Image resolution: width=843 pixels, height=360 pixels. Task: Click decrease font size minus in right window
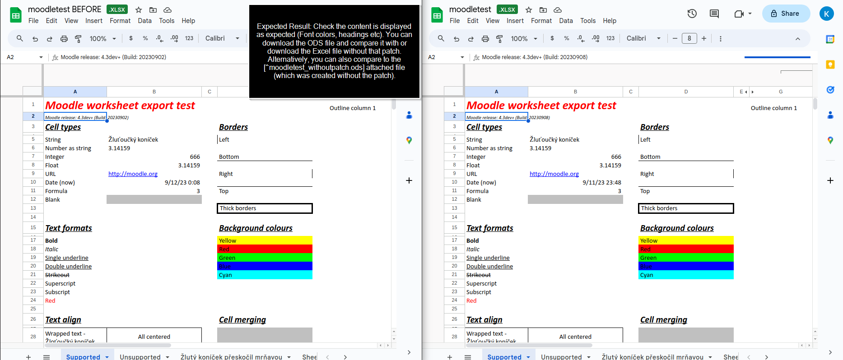point(675,38)
